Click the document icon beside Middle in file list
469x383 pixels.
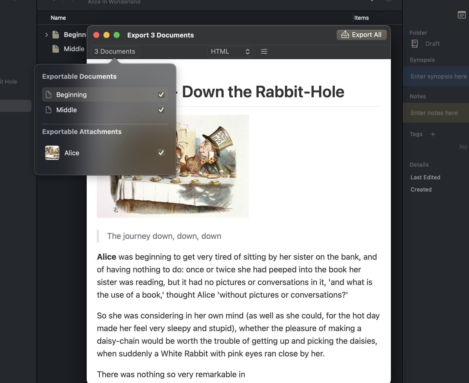[x=55, y=49]
